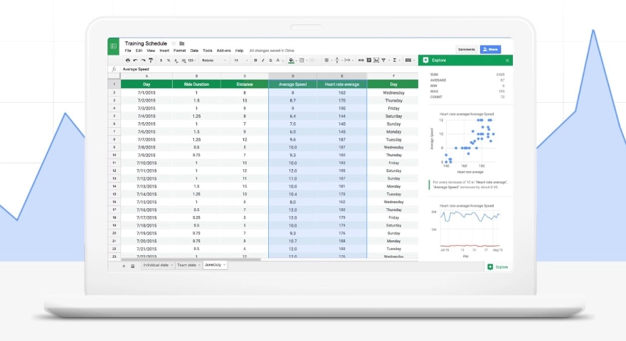Click the Explore button at bottom right

498,266
